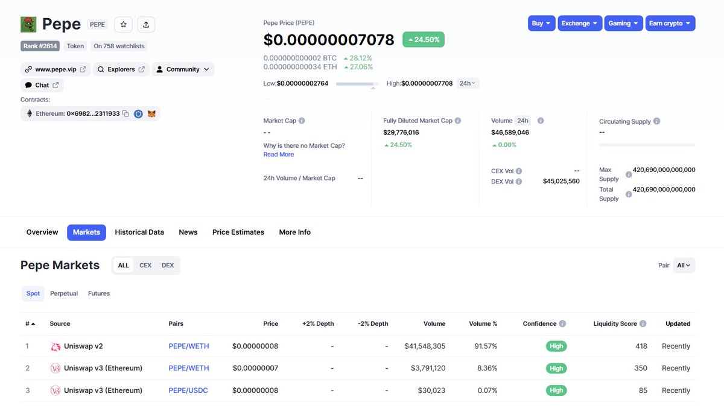This screenshot has height=417, width=724.
Task: Click the On 758 watchlists badge
Action: tap(119, 46)
